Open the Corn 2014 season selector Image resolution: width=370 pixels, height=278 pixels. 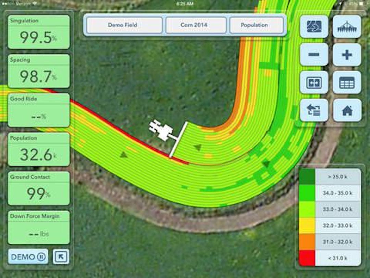pos(197,25)
